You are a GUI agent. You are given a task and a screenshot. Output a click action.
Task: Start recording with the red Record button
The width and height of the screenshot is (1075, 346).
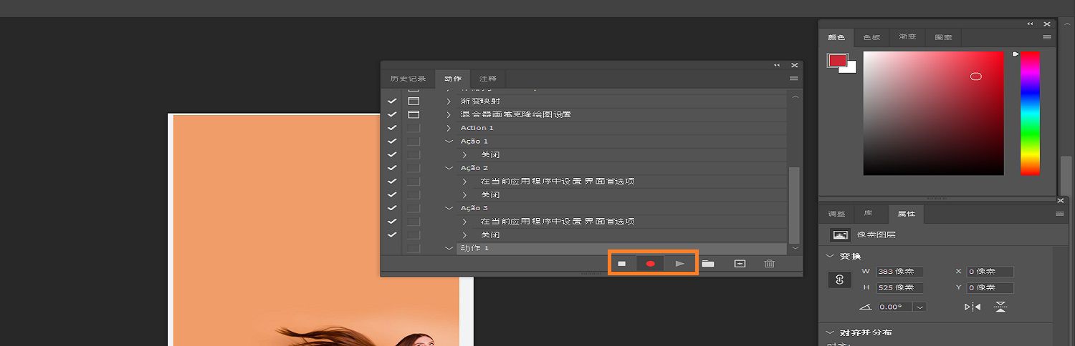click(x=651, y=264)
